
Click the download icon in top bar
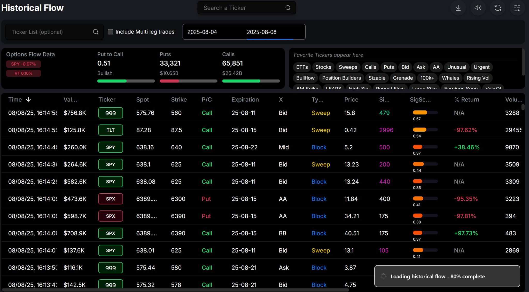point(458,8)
